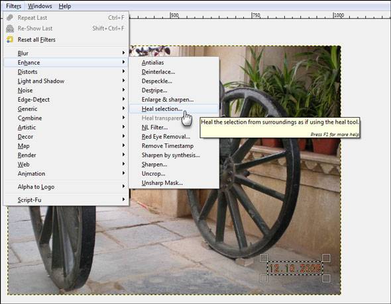Open the Script-Fu submenu
Screen dimensions: 391x304
click(x=66, y=200)
